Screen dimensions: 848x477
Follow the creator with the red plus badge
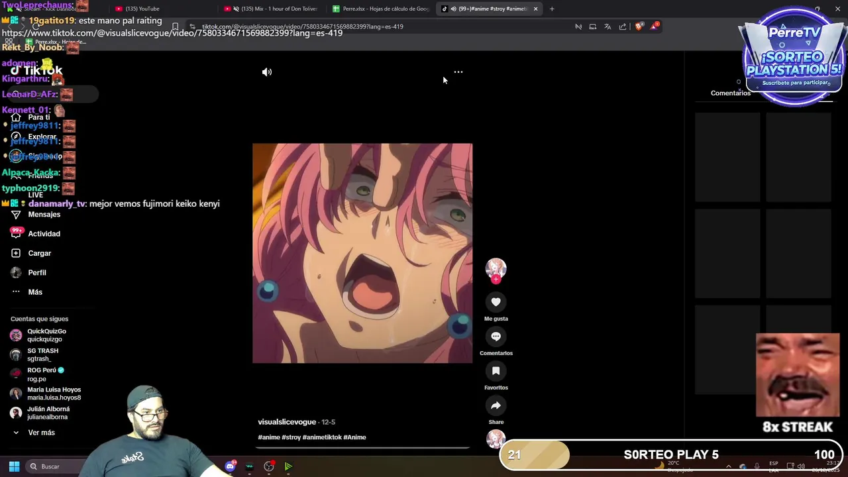click(496, 280)
